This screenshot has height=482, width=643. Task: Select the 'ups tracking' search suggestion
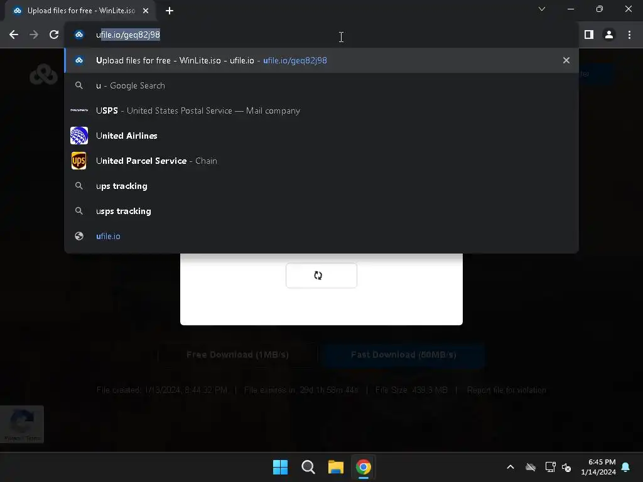321,186
